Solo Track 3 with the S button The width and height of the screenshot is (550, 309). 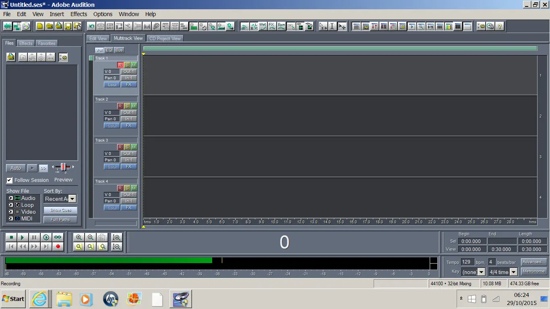pos(127,147)
